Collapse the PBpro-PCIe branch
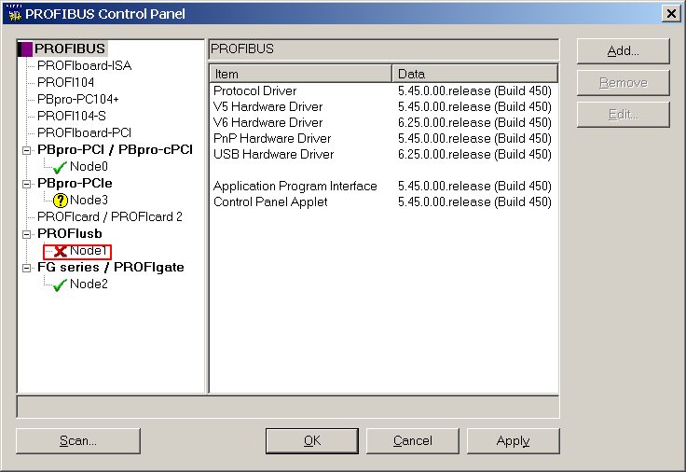Image resolution: width=686 pixels, height=472 pixels. coord(27,184)
